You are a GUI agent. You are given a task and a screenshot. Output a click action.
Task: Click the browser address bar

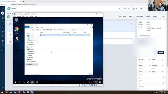[75, 5]
